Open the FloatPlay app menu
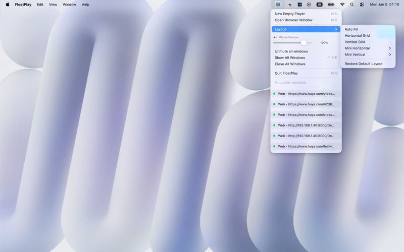This screenshot has height=252, width=404. [x=23, y=5]
